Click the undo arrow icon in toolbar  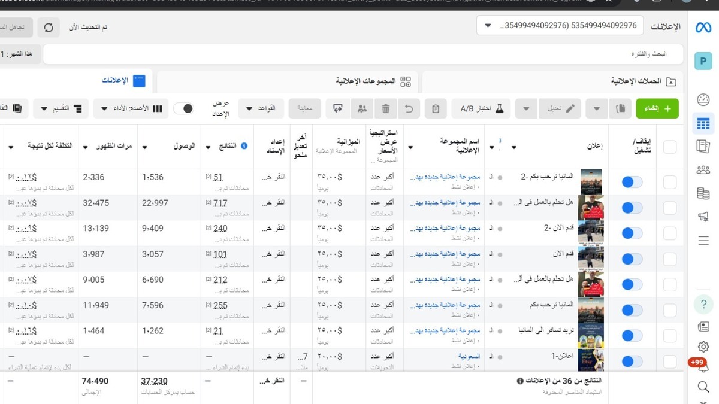tap(409, 108)
